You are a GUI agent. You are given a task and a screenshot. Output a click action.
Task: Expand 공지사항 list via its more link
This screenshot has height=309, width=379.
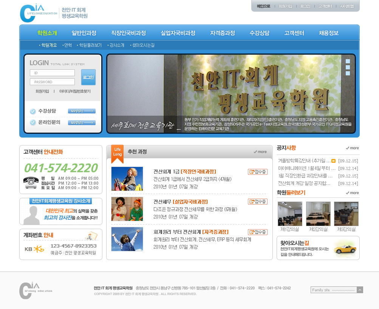click(x=352, y=148)
